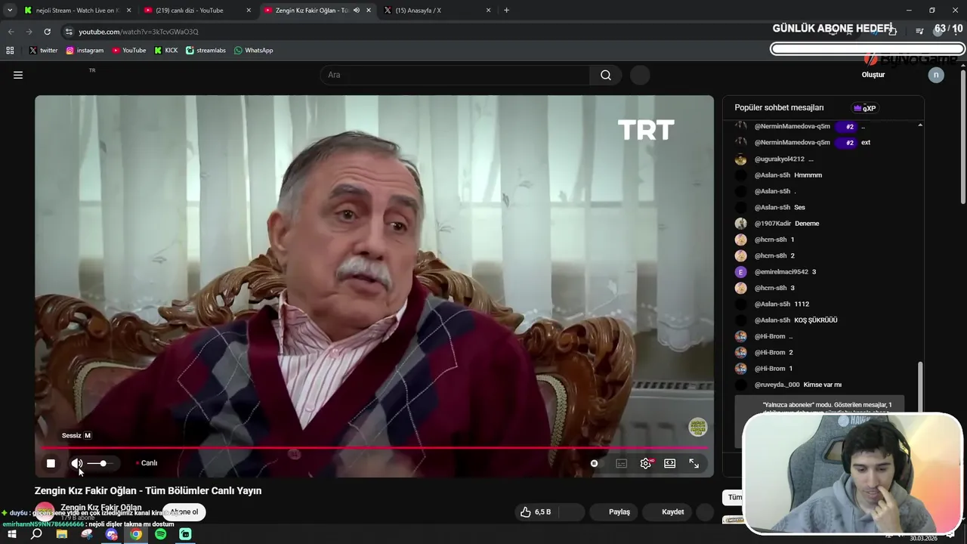Click the Oluştur create button
Image resolution: width=967 pixels, height=544 pixels.
tap(873, 75)
